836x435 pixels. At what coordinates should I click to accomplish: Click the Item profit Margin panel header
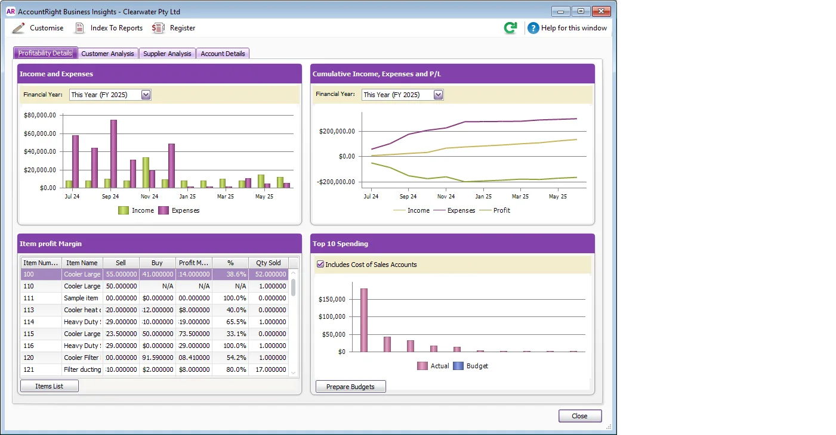[x=159, y=244]
